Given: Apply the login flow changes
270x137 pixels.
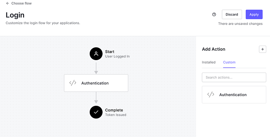Looking at the screenshot, I should 254,14.
